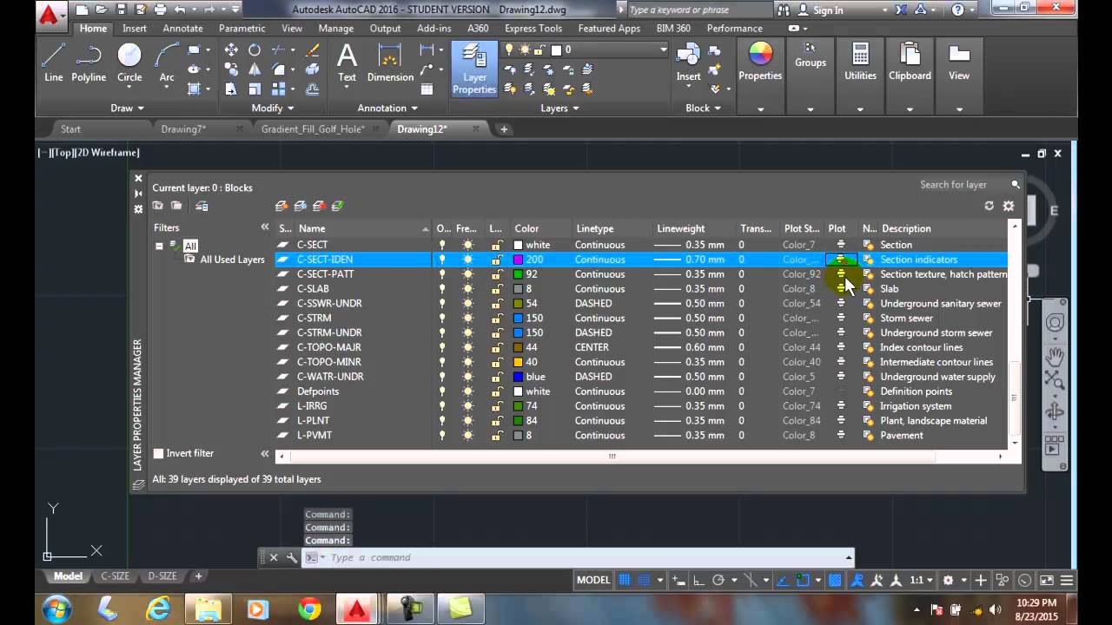This screenshot has width=1112, height=625.
Task: Collapse the All filter tree node
Action: tap(159, 246)
